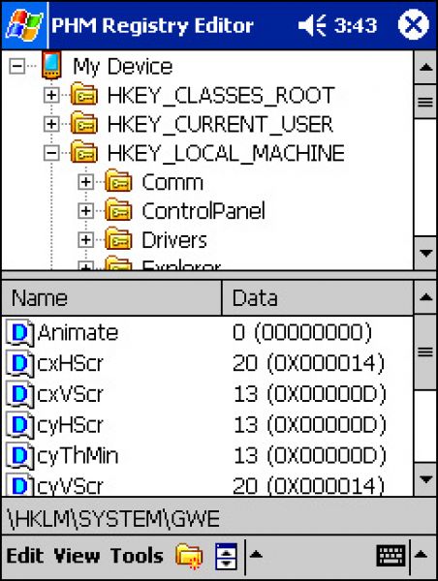
Task: Close PHM Registry Editor with X button
Action: pos(414,25)
